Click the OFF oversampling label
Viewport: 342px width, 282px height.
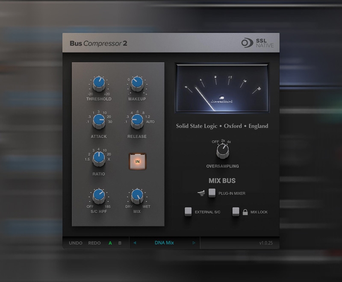(215, 142)
